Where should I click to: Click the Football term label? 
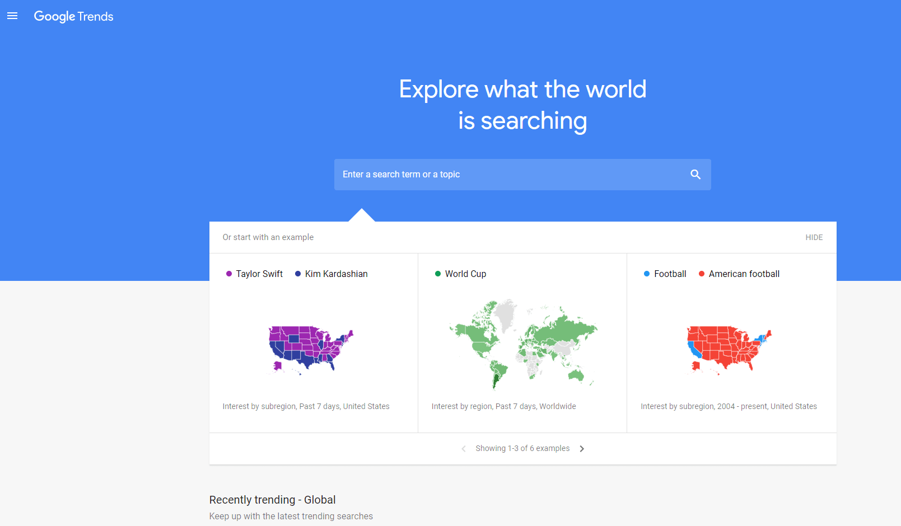click(x=670, y=274)
